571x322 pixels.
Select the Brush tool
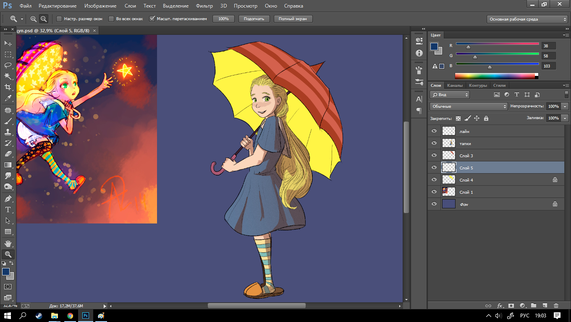(8, 121)
